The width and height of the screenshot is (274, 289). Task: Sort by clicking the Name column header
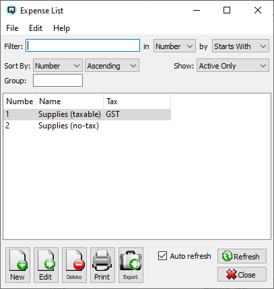tap(69, 101)
